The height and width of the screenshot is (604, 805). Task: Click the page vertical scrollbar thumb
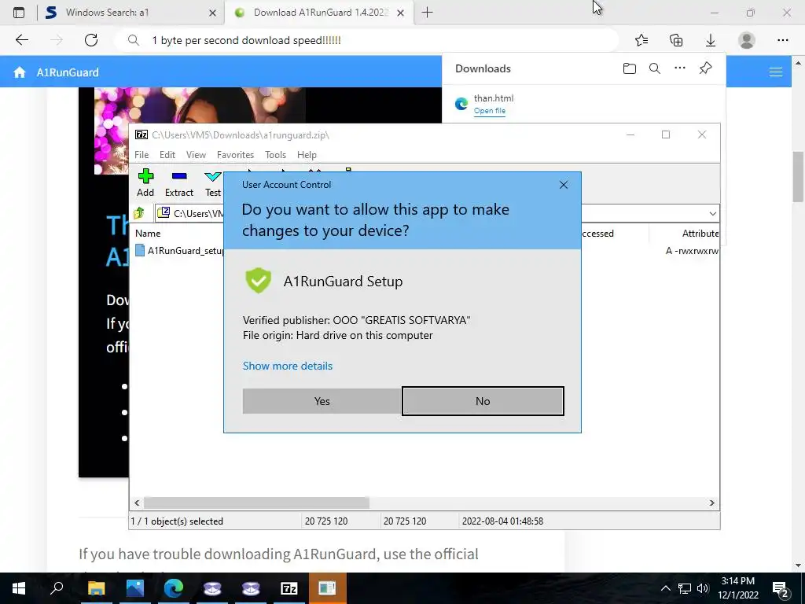[798, 177]
